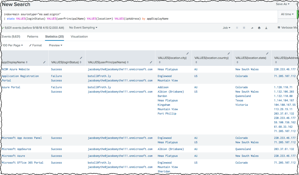Sort by appDisplayName arrows

tap(27, 62)
